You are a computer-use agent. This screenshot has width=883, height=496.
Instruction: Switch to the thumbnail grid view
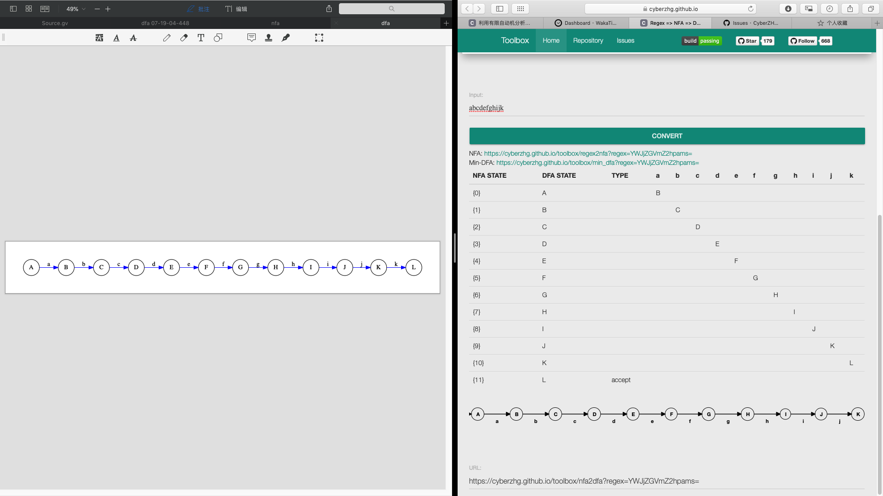29,9
